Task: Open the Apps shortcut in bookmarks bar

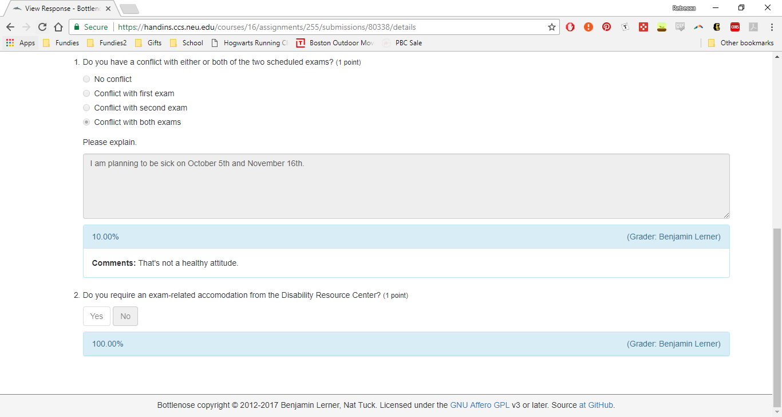Action: click(x=21, y=43)
